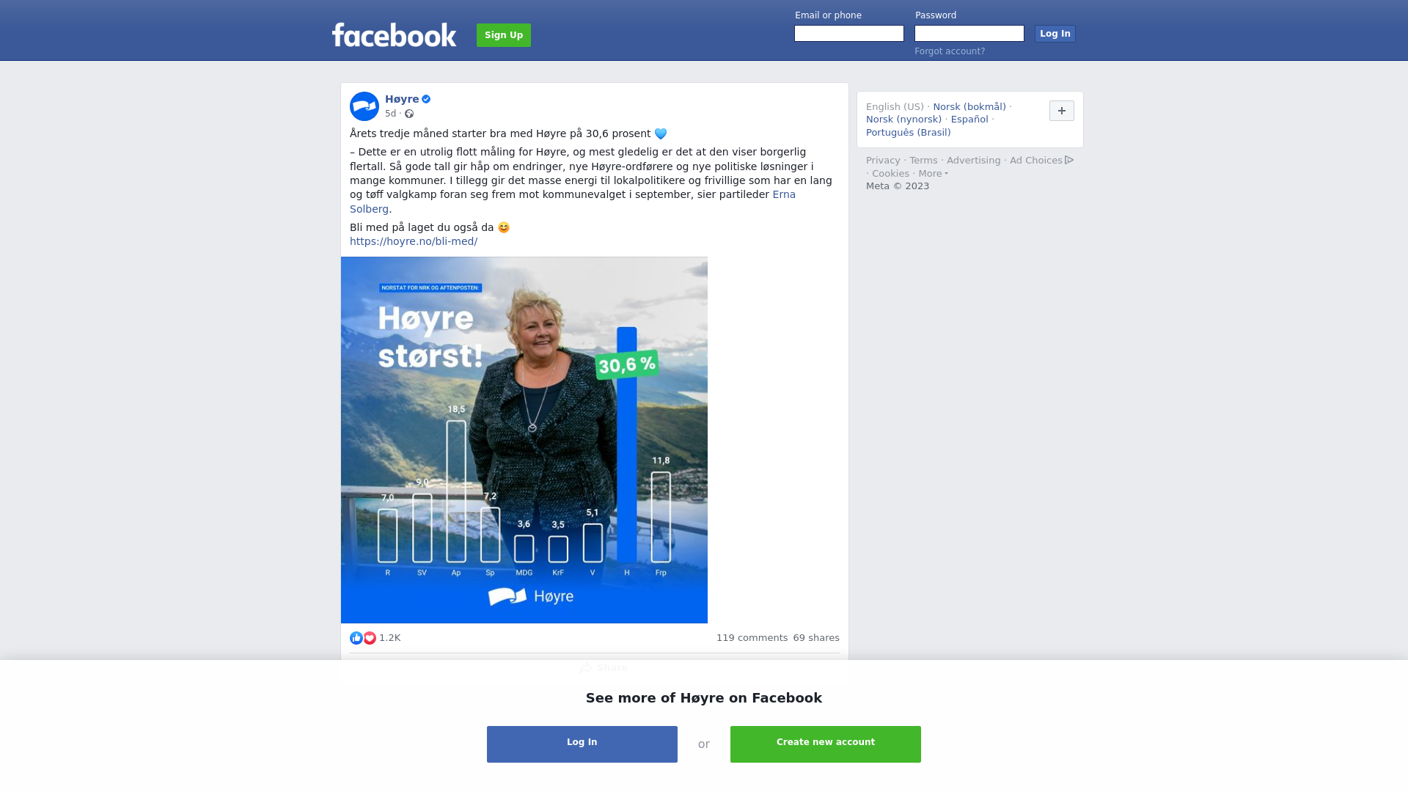This screenshot has height=792, width=1408.
Task: Click the blue verified badge beside Høyre
Action: pos(426,99)
